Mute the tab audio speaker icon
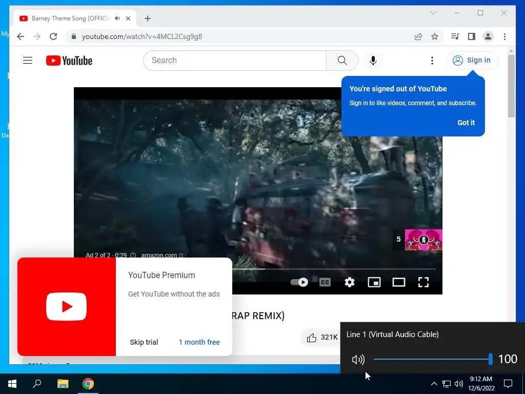This screenshot has width=525, height=394. pos(117,18)
